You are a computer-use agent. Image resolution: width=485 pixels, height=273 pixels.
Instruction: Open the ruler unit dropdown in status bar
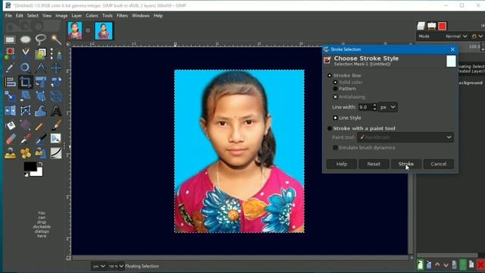pos(99,266)
